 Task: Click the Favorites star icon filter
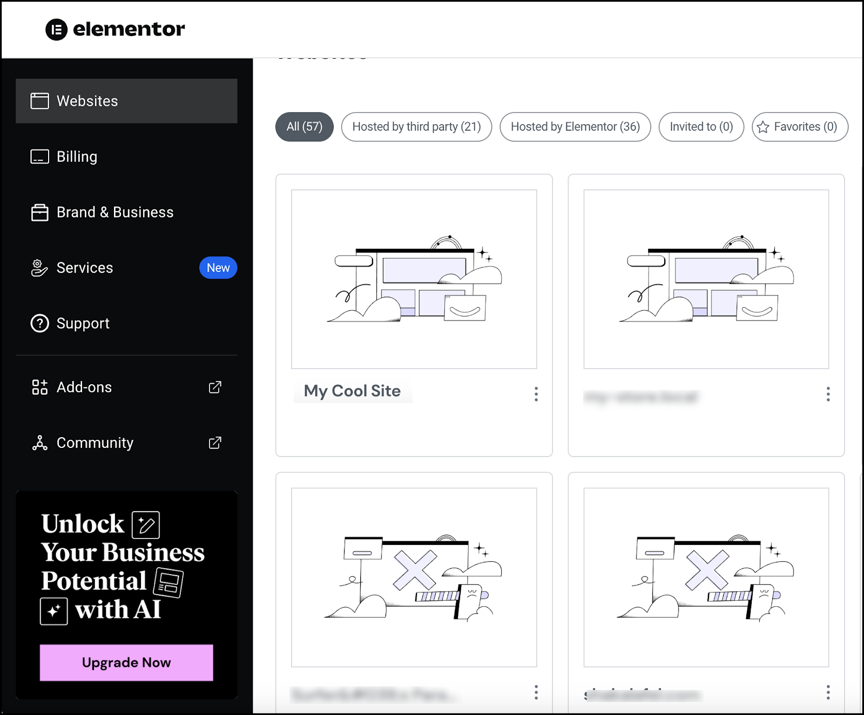763,127
